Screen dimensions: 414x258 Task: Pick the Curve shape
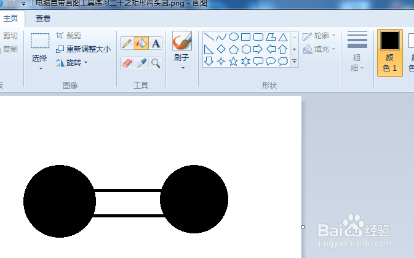[x=221, y=37]
